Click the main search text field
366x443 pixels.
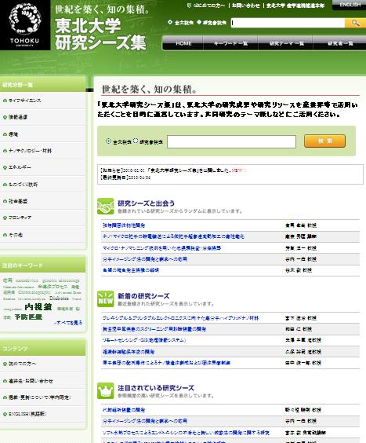pyautogui.click(x=231, y=141)
